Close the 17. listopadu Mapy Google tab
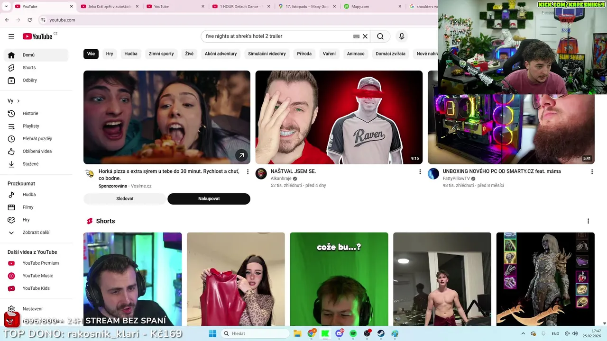This screenshot has width=607, height=341. coord(334,7)
